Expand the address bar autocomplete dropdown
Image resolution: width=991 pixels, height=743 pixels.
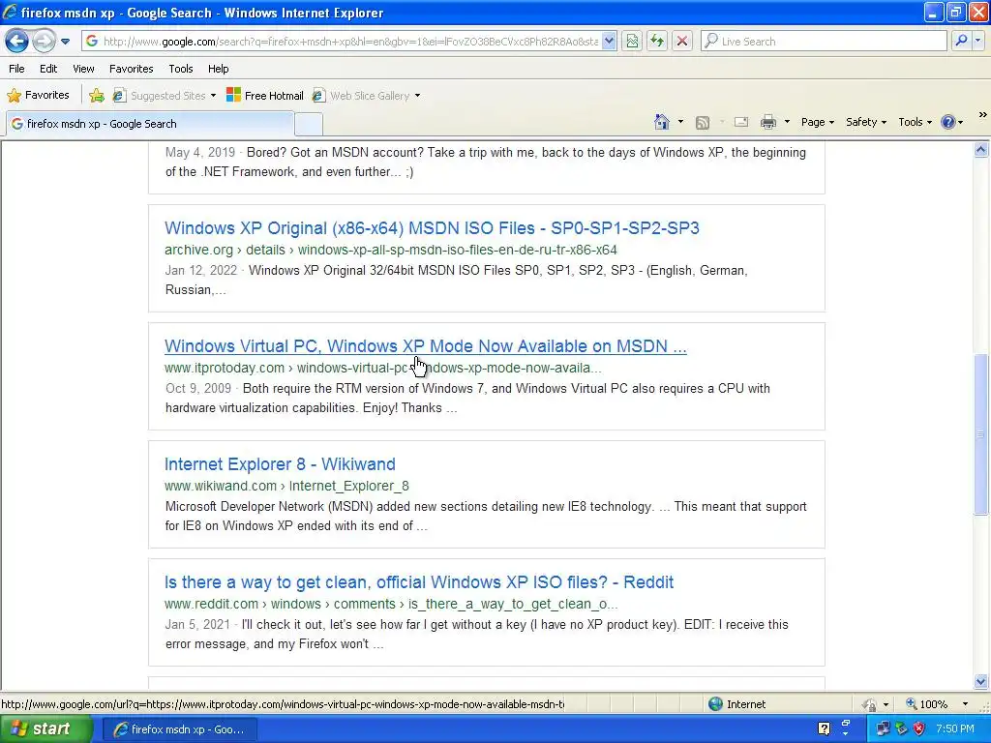(x=609, y=41)
